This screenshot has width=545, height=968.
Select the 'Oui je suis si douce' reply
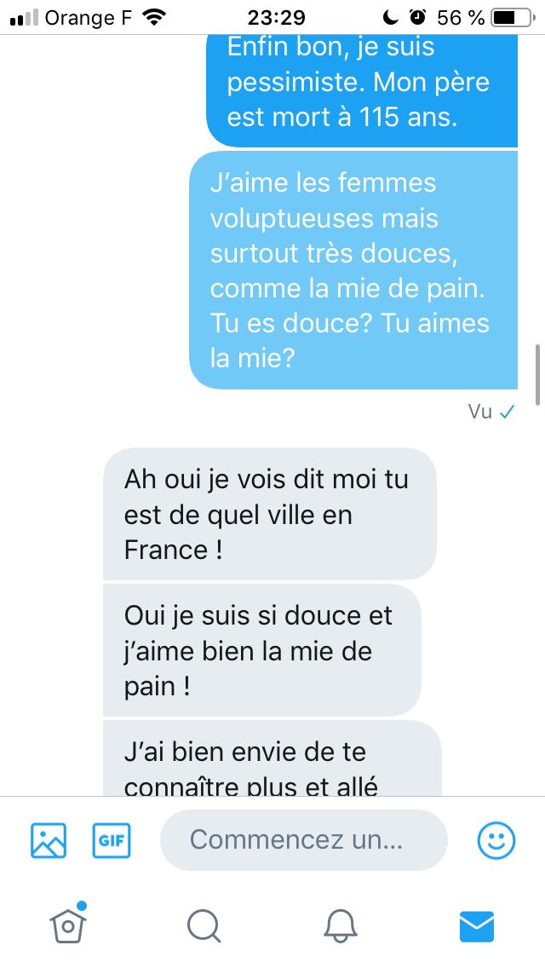pyautogui.click(x=262, y=650)
